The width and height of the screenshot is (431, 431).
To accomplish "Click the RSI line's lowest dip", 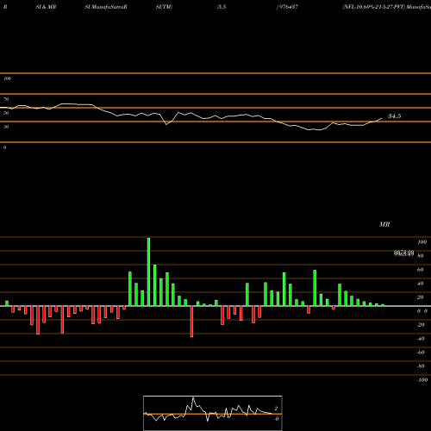I will [x=319, y=130].
